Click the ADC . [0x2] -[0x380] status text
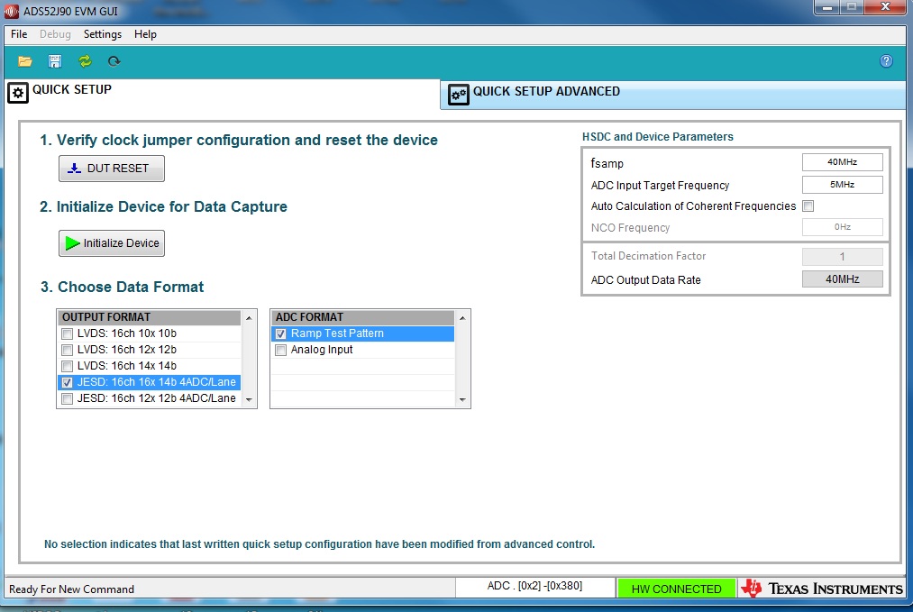The width and height of the screenshot is (913, 612). click(534, 586)
